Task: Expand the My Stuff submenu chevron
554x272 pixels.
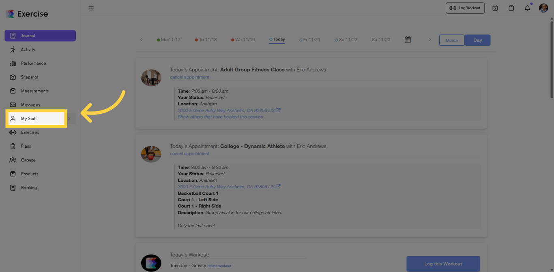Action: pyautogui.click(x=69, y=119)
